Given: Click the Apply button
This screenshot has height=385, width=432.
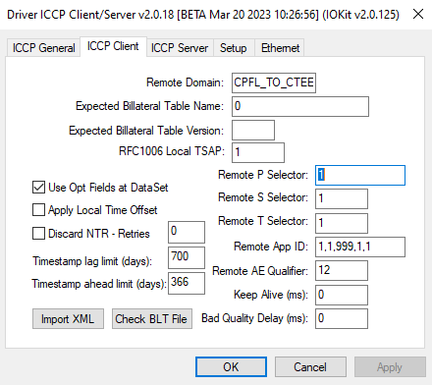Looking at the screenshot, I should point(390,366).
